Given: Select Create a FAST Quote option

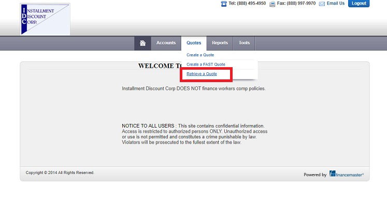Looking at the screenshot, I should [x=206, y=65].
